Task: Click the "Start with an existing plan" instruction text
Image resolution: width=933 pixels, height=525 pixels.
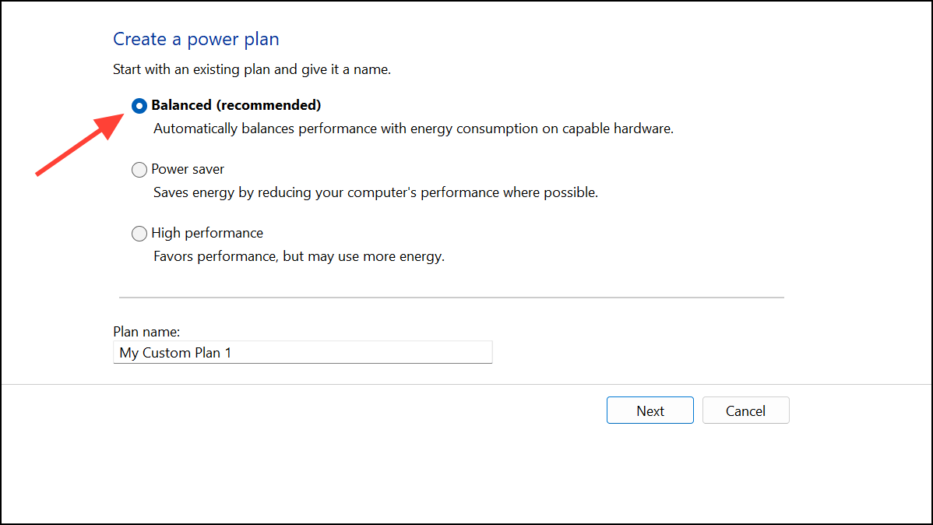Action: pos(252,69)
